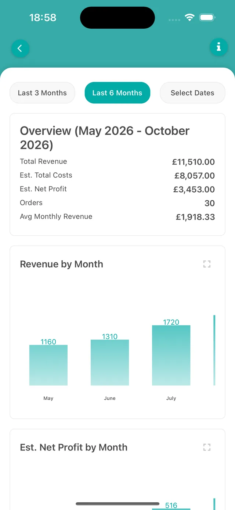Tap the July revenue bar
The height and width of the screenshot is (510, 235).
[x=171, y=355]
